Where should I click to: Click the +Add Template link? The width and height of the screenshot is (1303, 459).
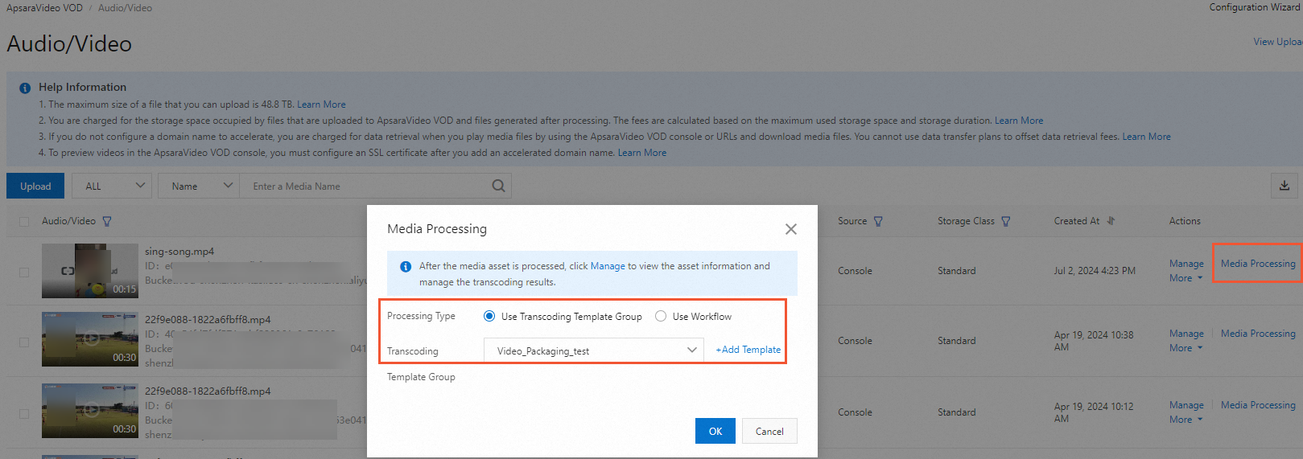point(748,350)
